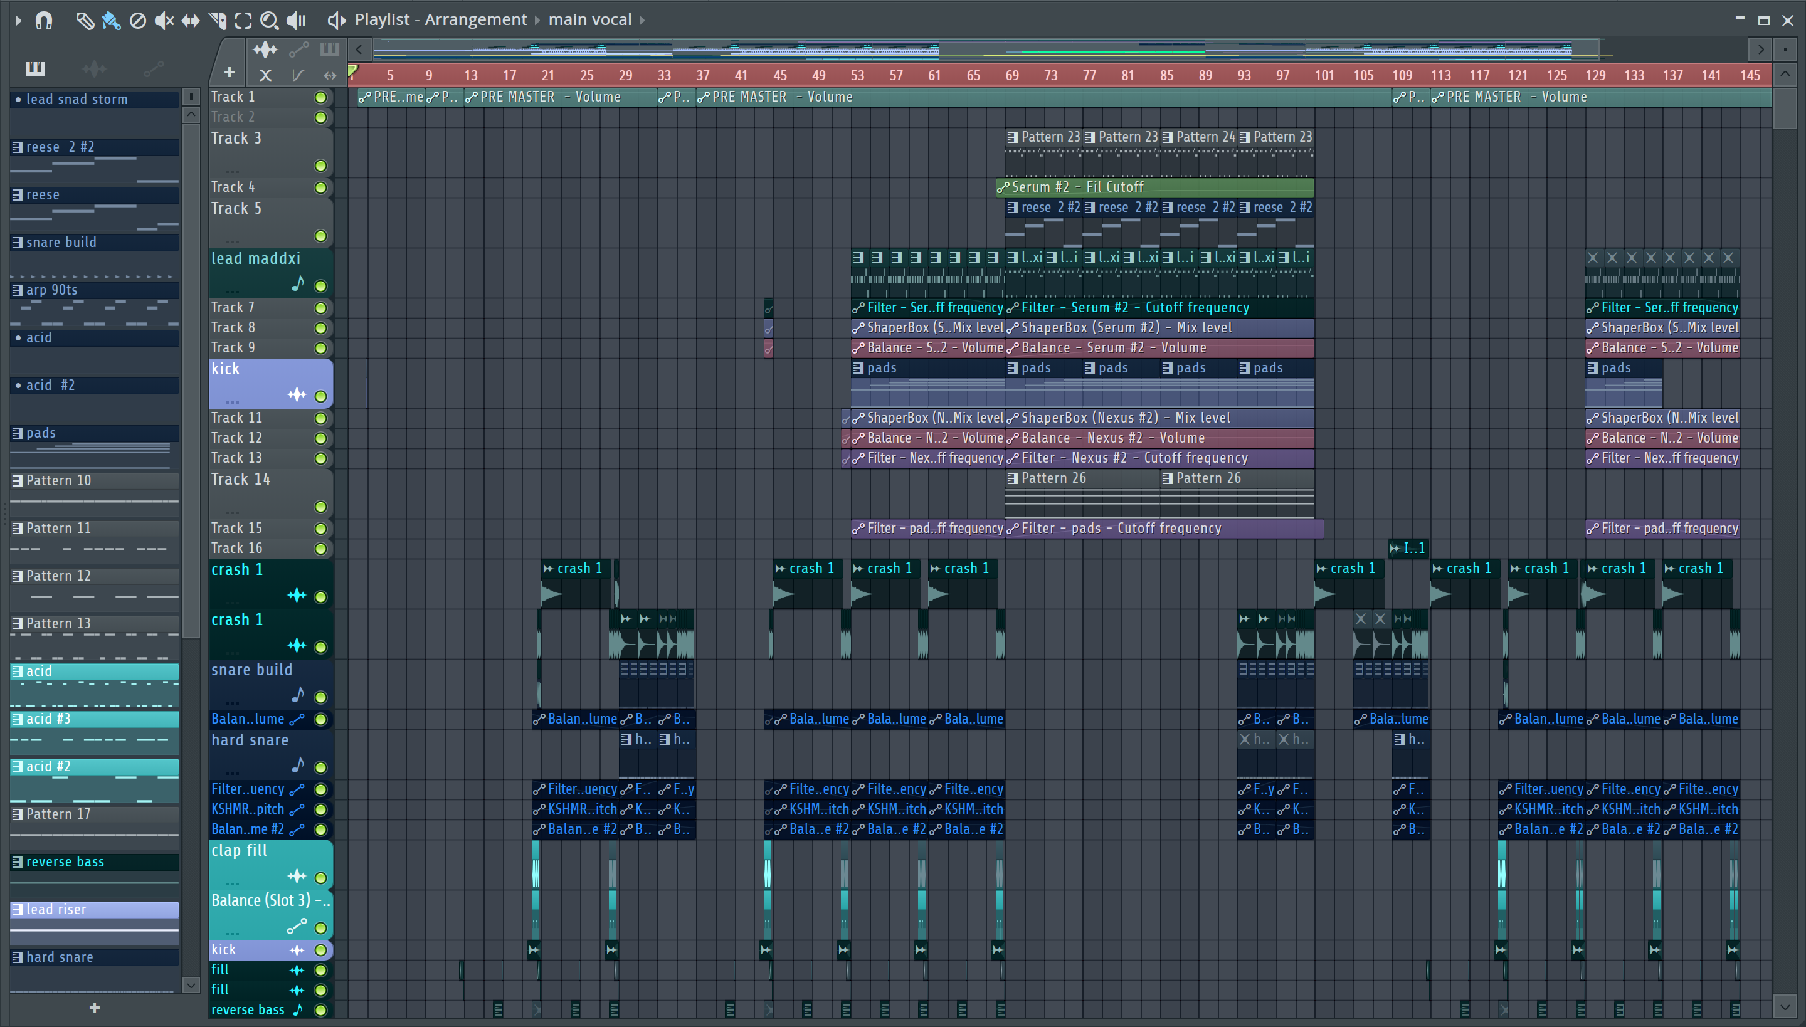1806x1027 pixels.
Task: Show audio clips in picker panel
Action: [95, 68]
